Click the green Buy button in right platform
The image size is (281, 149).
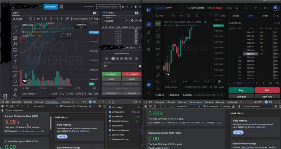click(x=241, y=90)
